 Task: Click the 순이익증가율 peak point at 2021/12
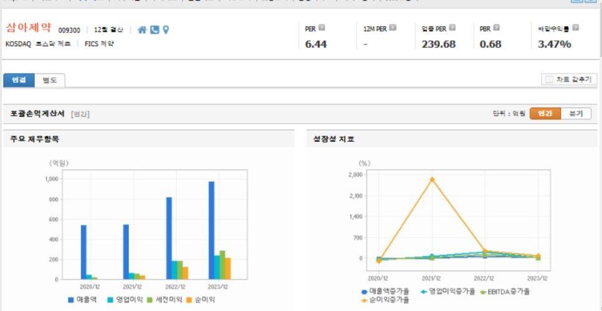[432, 179]
